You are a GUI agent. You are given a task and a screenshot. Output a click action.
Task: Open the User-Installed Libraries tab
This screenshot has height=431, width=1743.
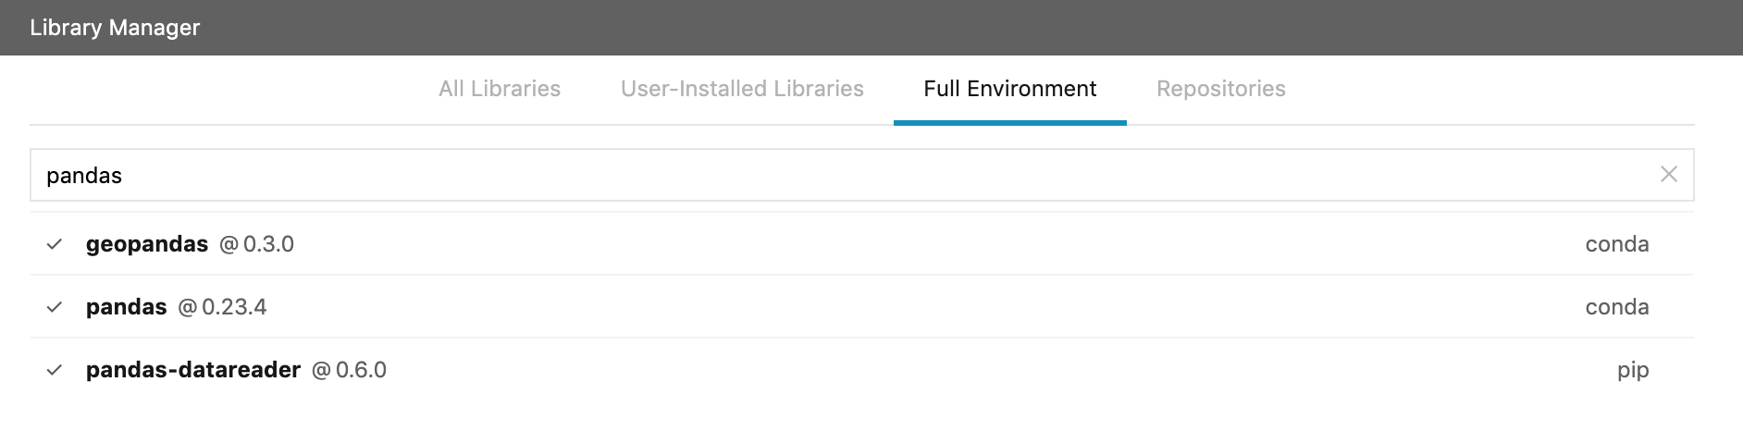click(742, 89)
